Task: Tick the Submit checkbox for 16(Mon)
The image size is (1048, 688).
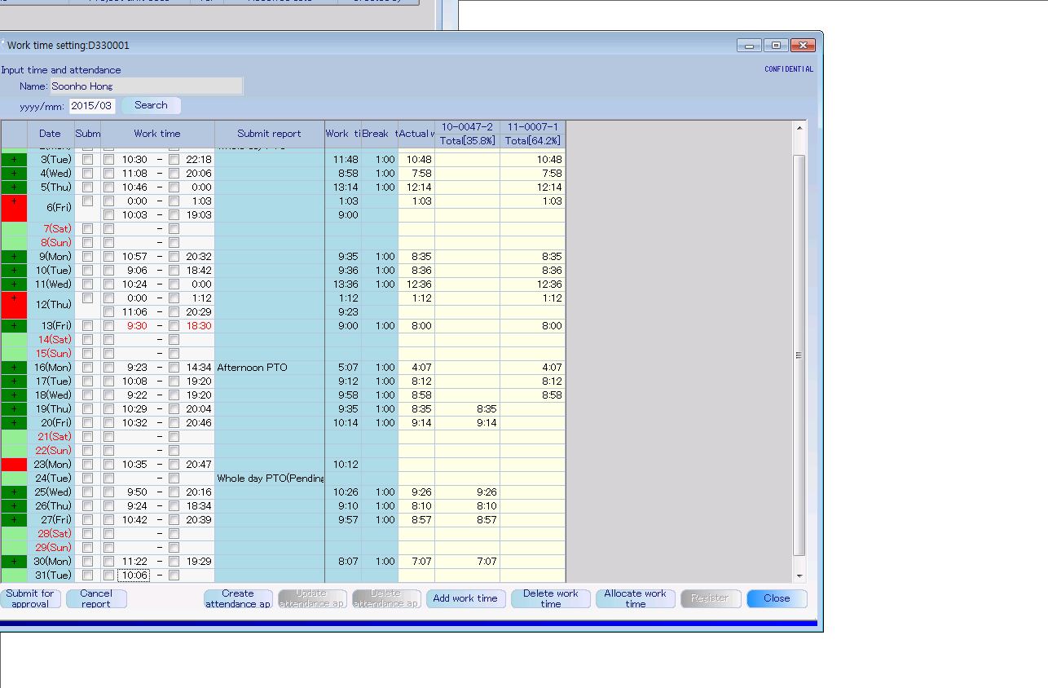Action: click(x=87, y=368)
